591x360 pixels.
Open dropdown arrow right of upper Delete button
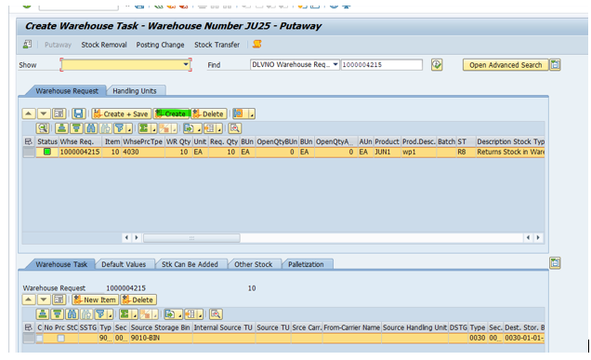point(252,114)
